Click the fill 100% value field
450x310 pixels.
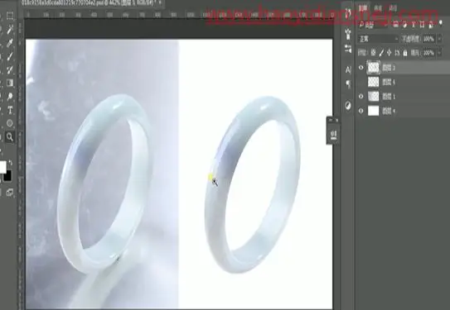429,53
